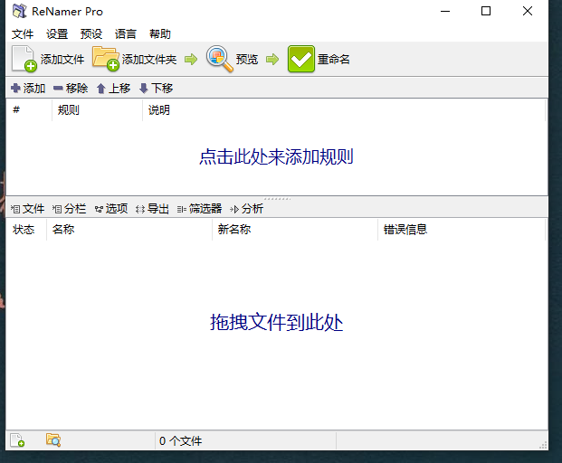The image size is (562, 463).
Task: Click the 错误信息 column header
Action: pyautogui.click(x=462, y=230)
